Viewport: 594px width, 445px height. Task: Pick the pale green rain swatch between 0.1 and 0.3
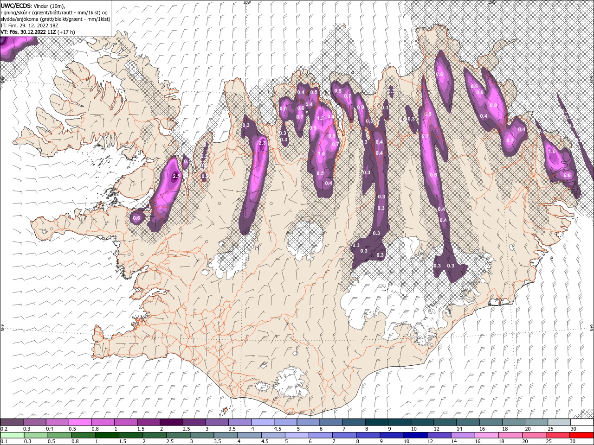tap(13, 435)
